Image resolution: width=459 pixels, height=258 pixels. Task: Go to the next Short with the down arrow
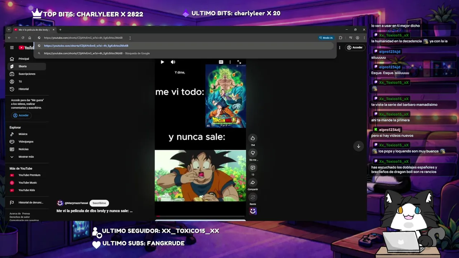pos(358,146)
